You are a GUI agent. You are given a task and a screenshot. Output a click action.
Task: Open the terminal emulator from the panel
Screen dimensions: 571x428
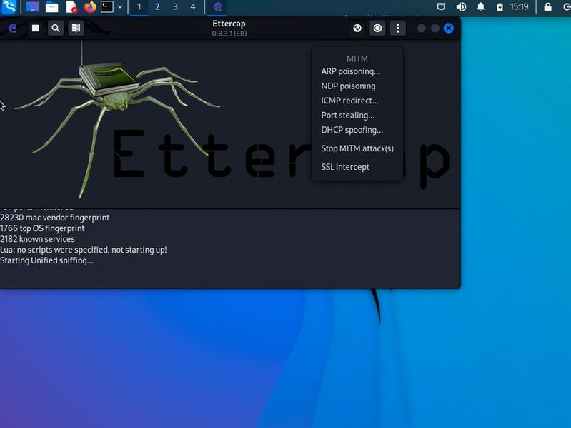107,7
